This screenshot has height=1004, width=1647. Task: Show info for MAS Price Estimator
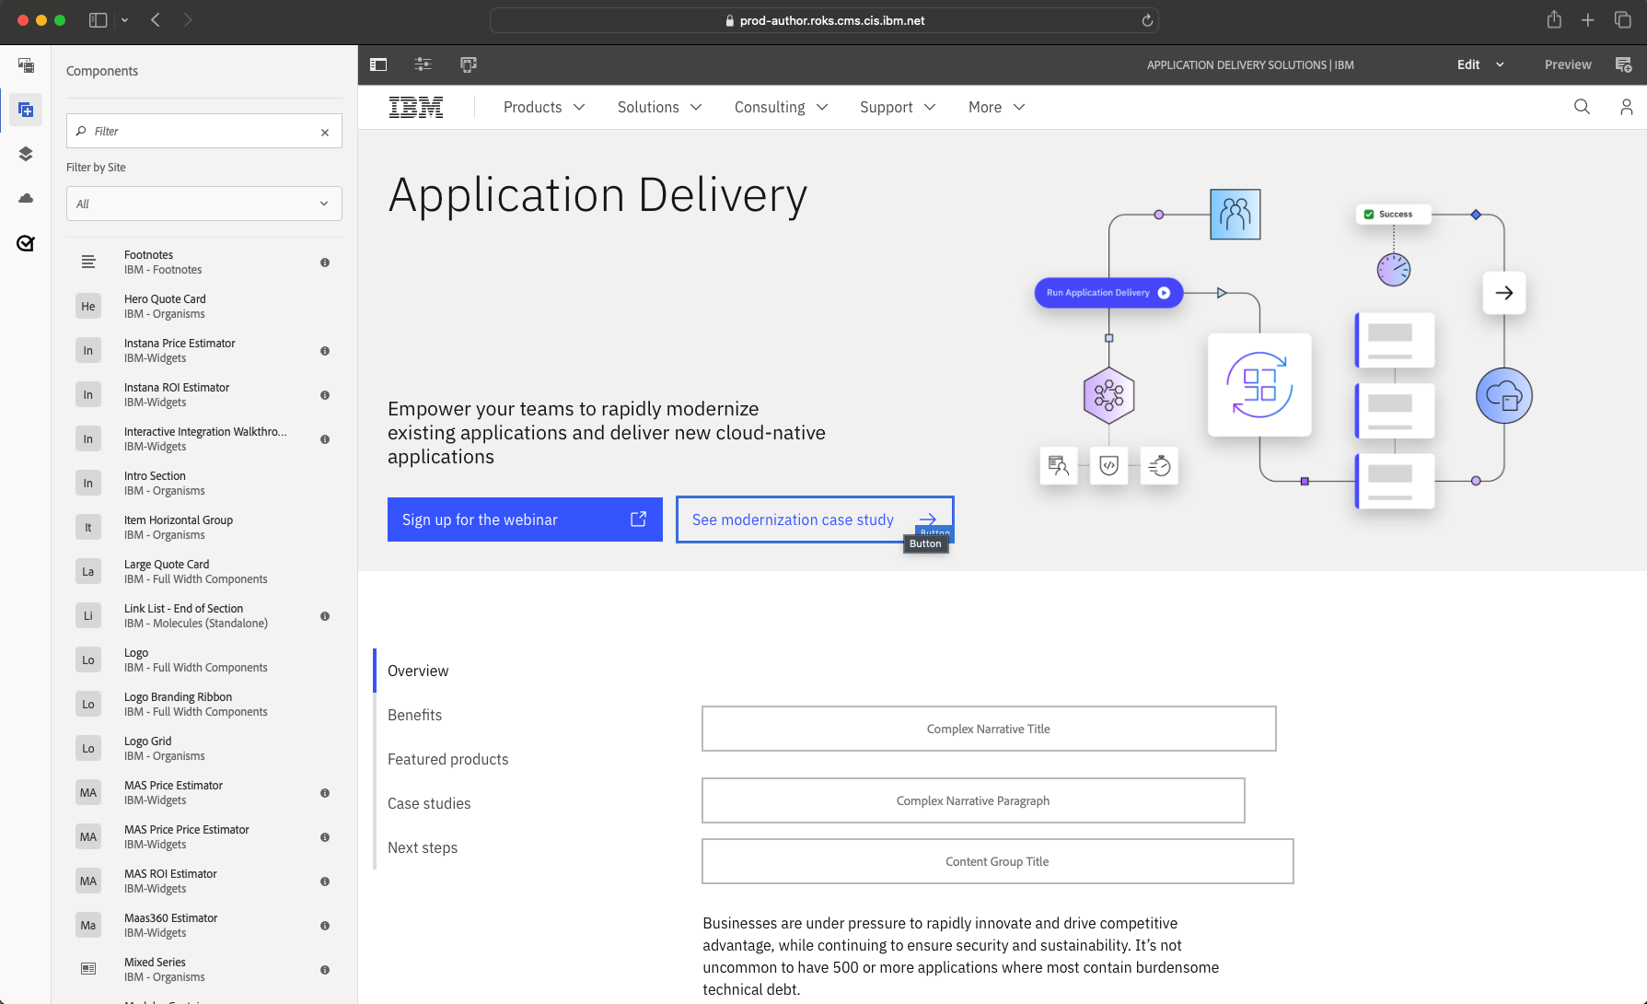[325, 793]
